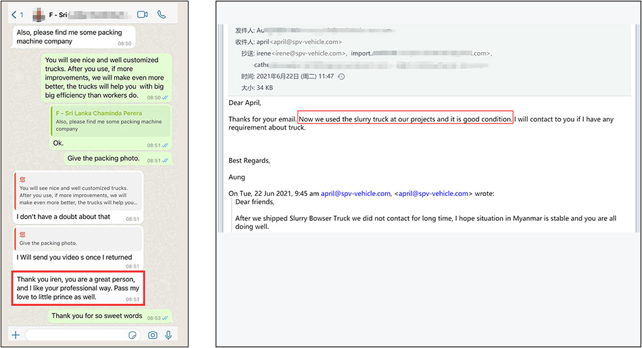
Task: Select 'Also, please find me some packing machine company' message
Action: 74,37
